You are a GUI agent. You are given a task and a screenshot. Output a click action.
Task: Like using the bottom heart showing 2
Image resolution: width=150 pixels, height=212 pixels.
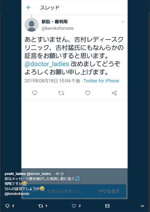click(x=74, y=206)
